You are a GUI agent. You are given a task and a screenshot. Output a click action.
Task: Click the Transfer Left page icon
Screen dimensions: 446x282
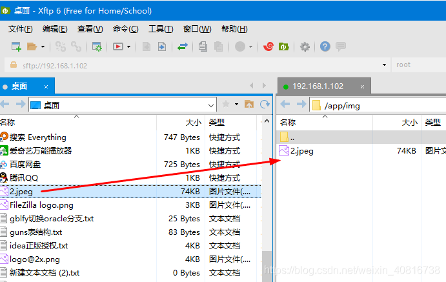[x=147, y=46]
